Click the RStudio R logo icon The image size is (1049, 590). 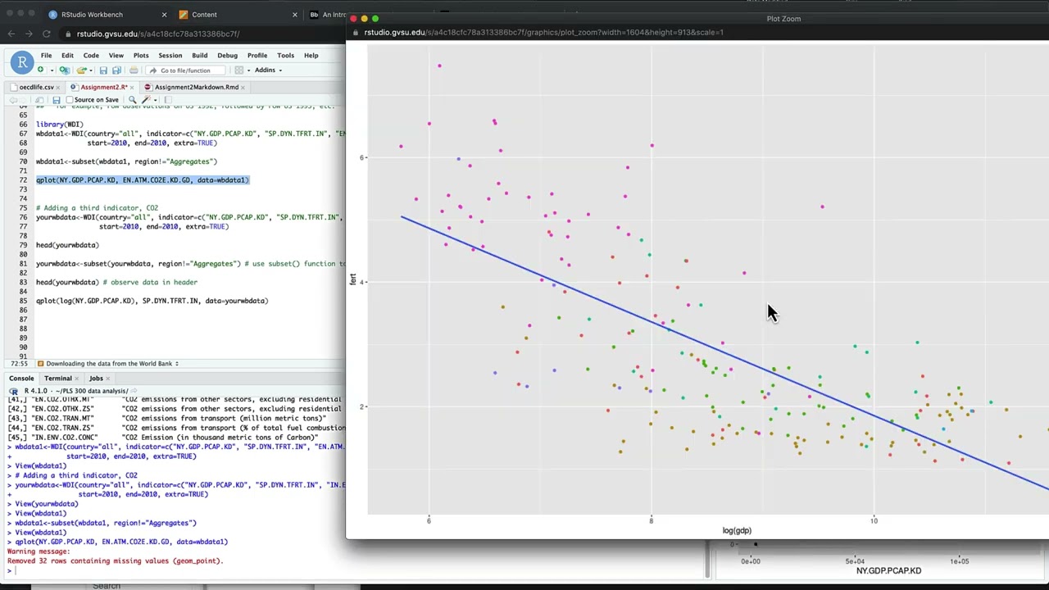tap(22, 62)
